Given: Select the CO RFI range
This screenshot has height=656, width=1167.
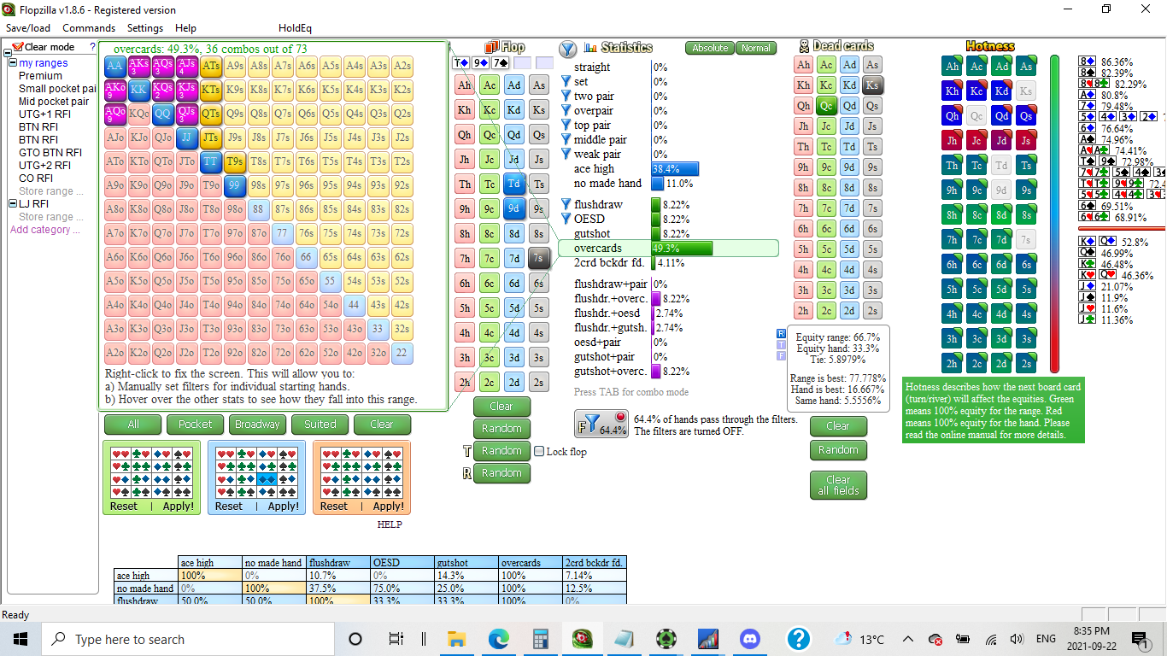Looking at the screenshot, I should (36, 179).
